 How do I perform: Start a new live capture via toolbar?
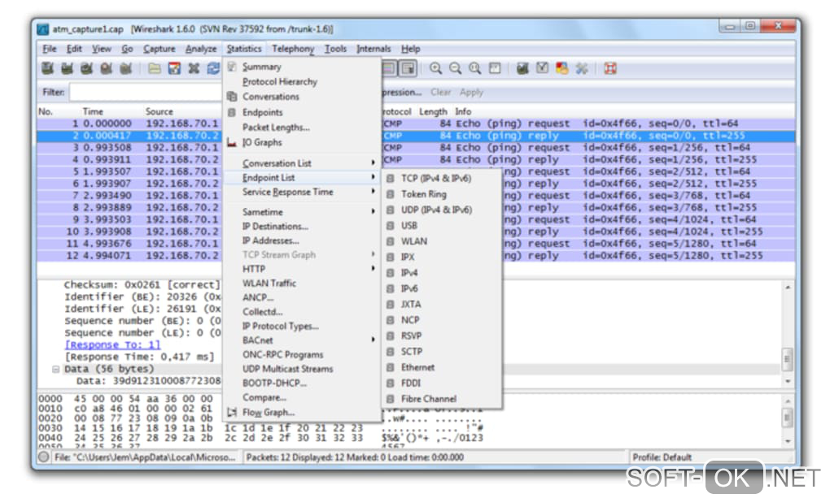(87, 68)
